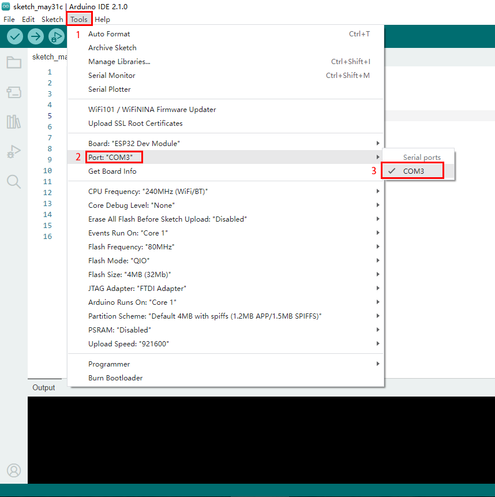
Task: Open the Help menu
Action: point(102,19)
